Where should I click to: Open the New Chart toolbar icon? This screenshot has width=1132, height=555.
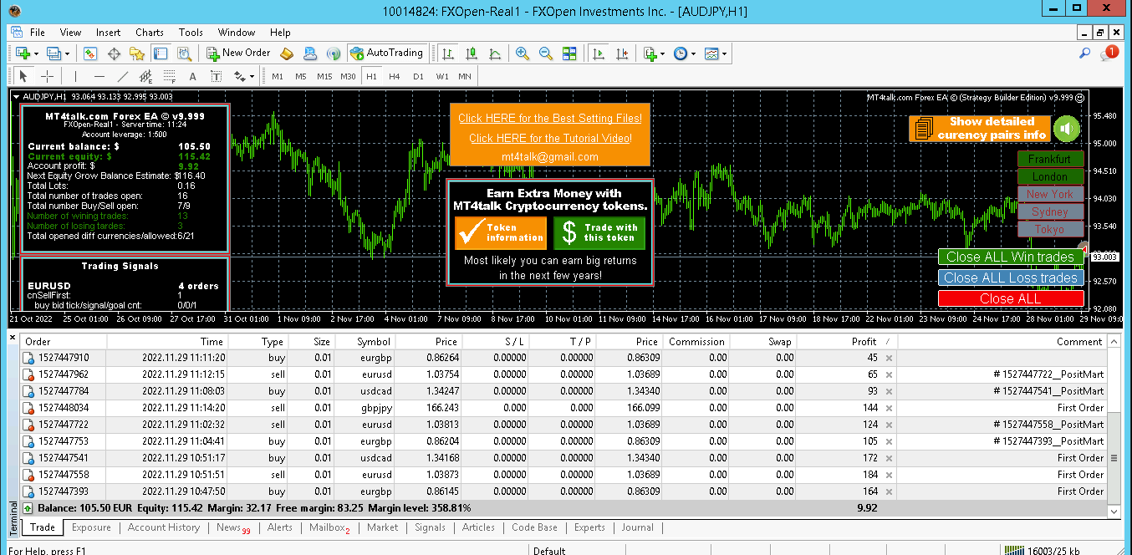(22, 53)
